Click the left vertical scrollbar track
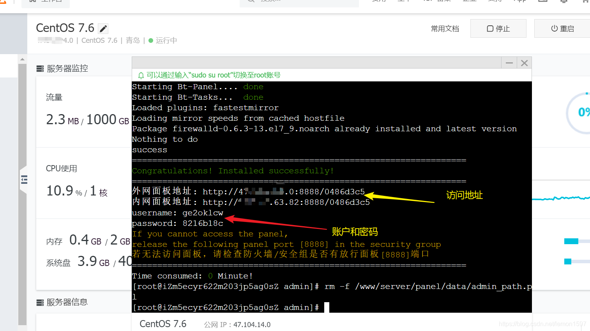 22,195
